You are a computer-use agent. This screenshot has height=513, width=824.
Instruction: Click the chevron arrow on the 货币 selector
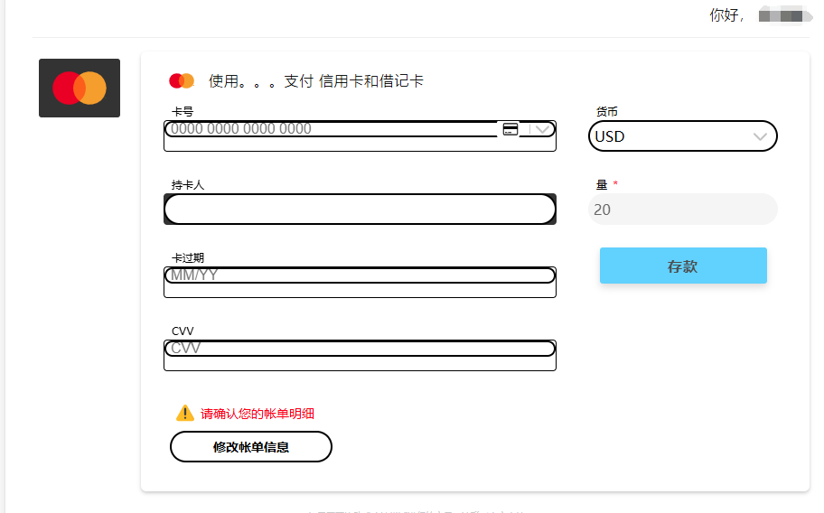(760, 136)
